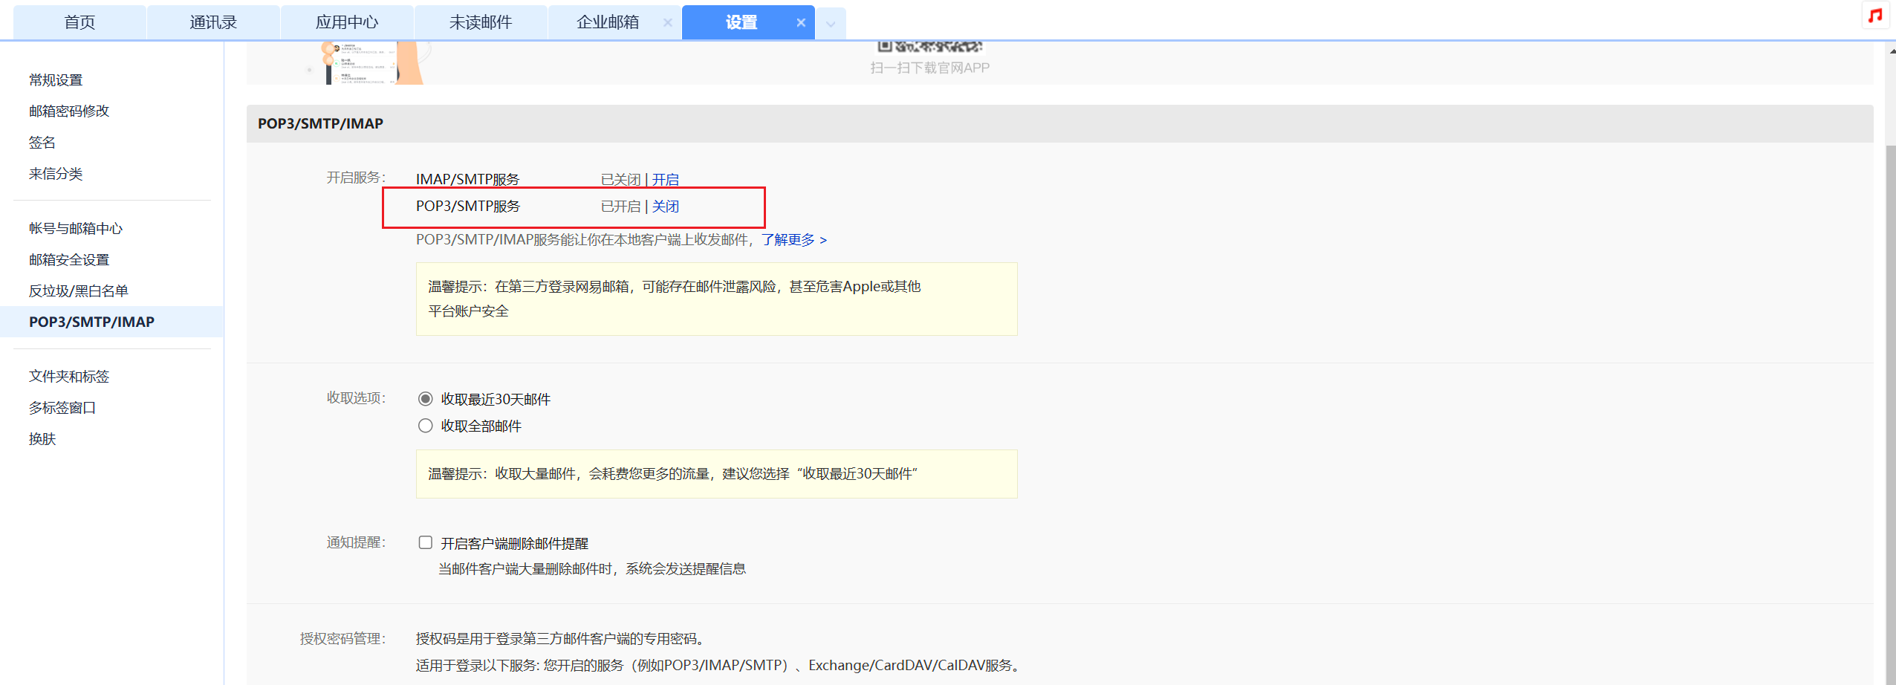Viewport: 1896px width, 685px height.
Task: Close the 企业邮箱 tab
Action: point(667,23)
